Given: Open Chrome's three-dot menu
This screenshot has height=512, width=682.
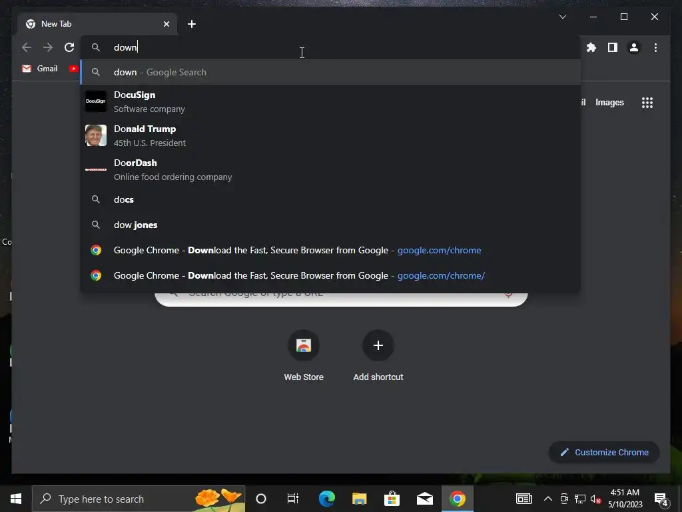Looking at the screenshot, I should [655, 47].
